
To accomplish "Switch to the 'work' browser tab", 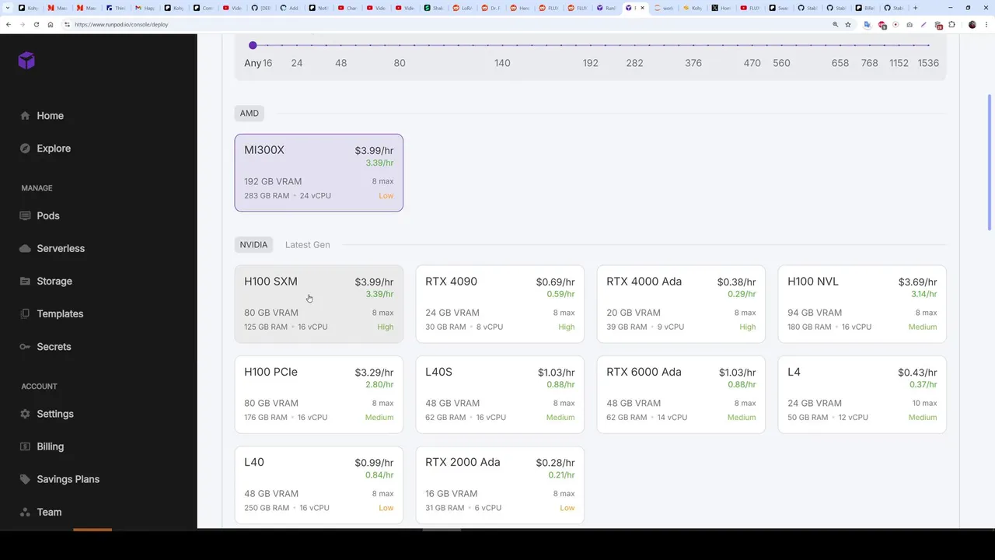I will click(x=665, y=8).
